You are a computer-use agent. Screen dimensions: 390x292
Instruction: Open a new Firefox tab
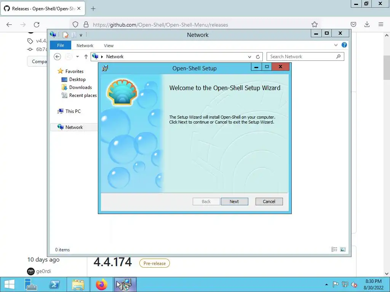pyautogui.click(x=93, y=9)
